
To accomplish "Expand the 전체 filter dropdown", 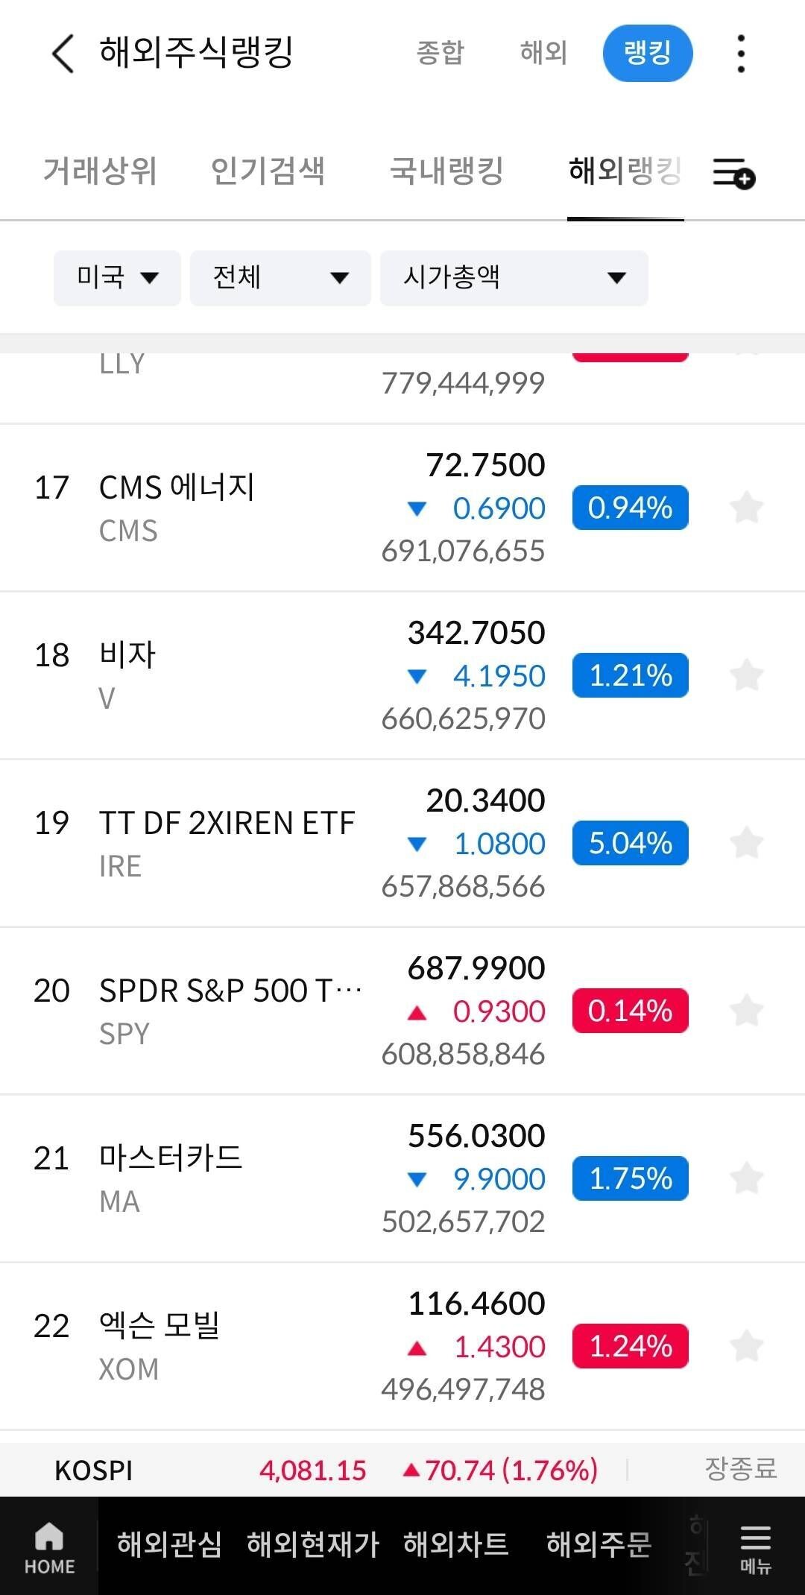I will [x=280, y=278].
